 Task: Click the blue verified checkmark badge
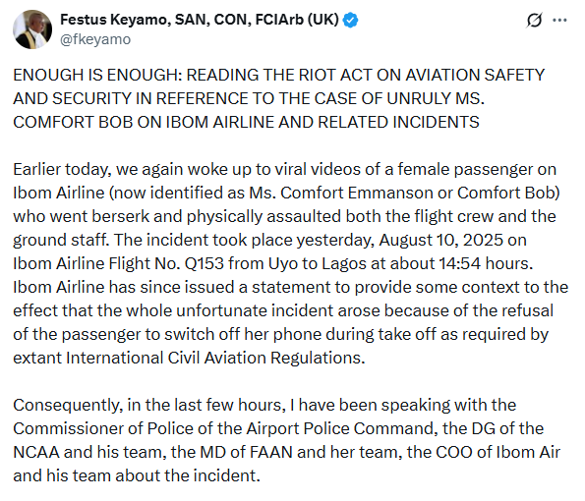pyautogui.click(x=350, y=20)
